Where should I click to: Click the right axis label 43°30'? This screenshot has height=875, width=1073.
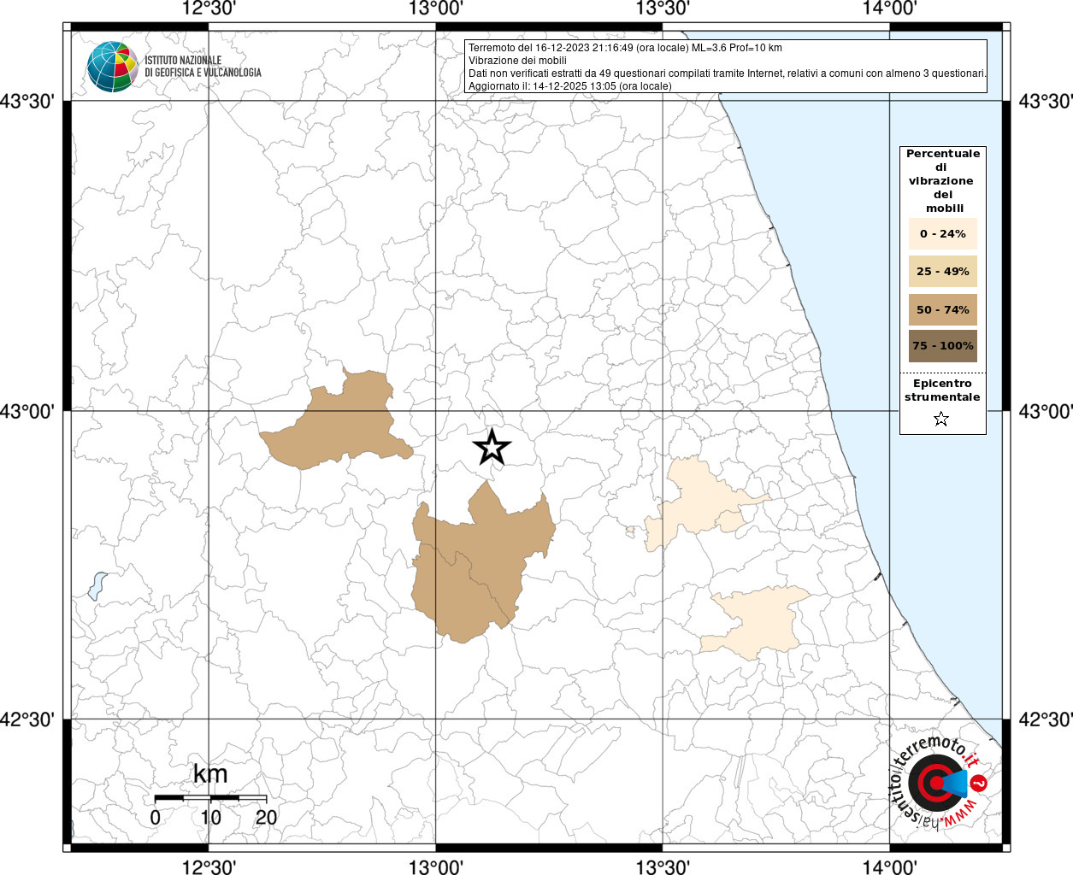[1045, 102]
